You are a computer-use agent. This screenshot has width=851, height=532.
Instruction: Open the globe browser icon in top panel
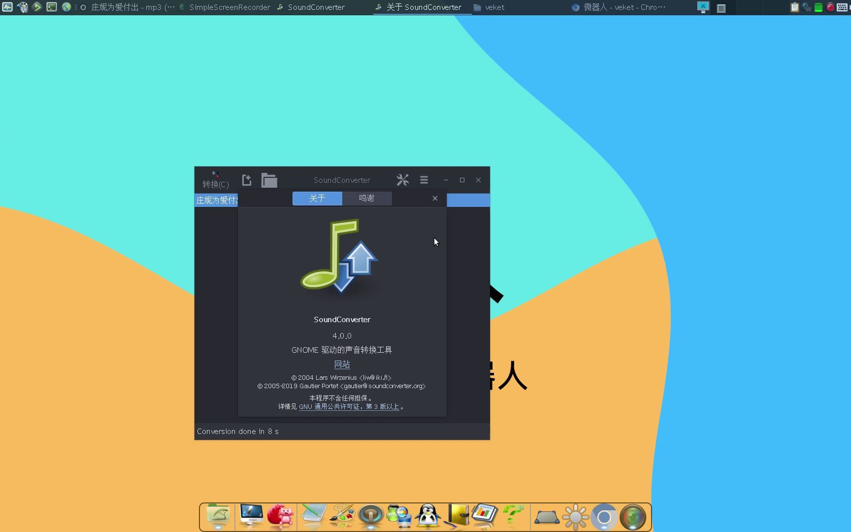pyautogui.click(x=66, y=7)
